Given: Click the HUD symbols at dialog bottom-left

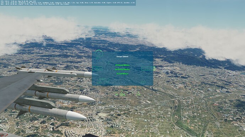Looking at the screenshot, I should pyautogui.click(x=103, y=81).
